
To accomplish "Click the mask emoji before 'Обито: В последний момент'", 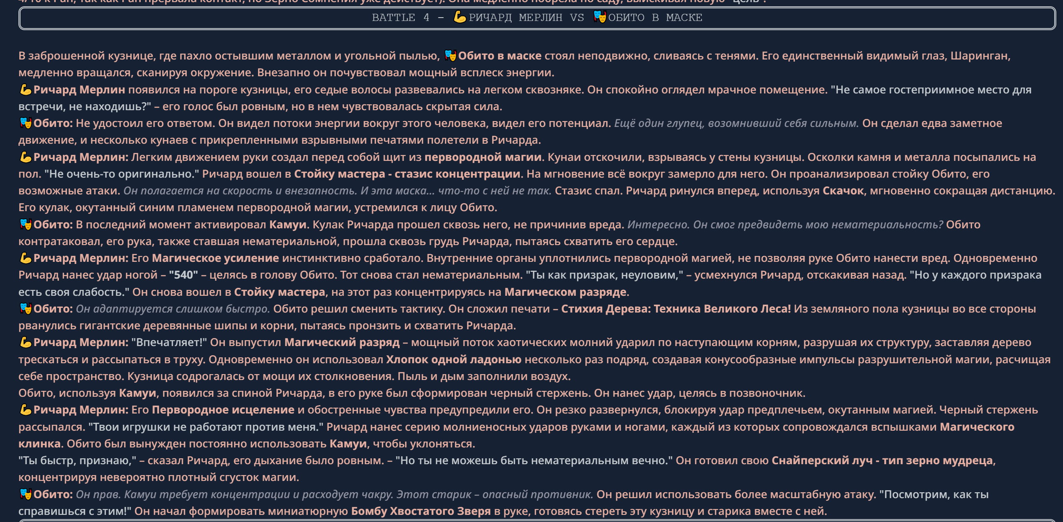I will (x=26, y=225).
